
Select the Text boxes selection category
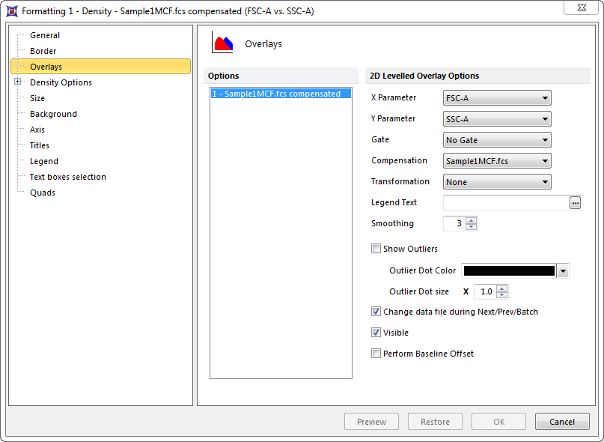(67, 177)
